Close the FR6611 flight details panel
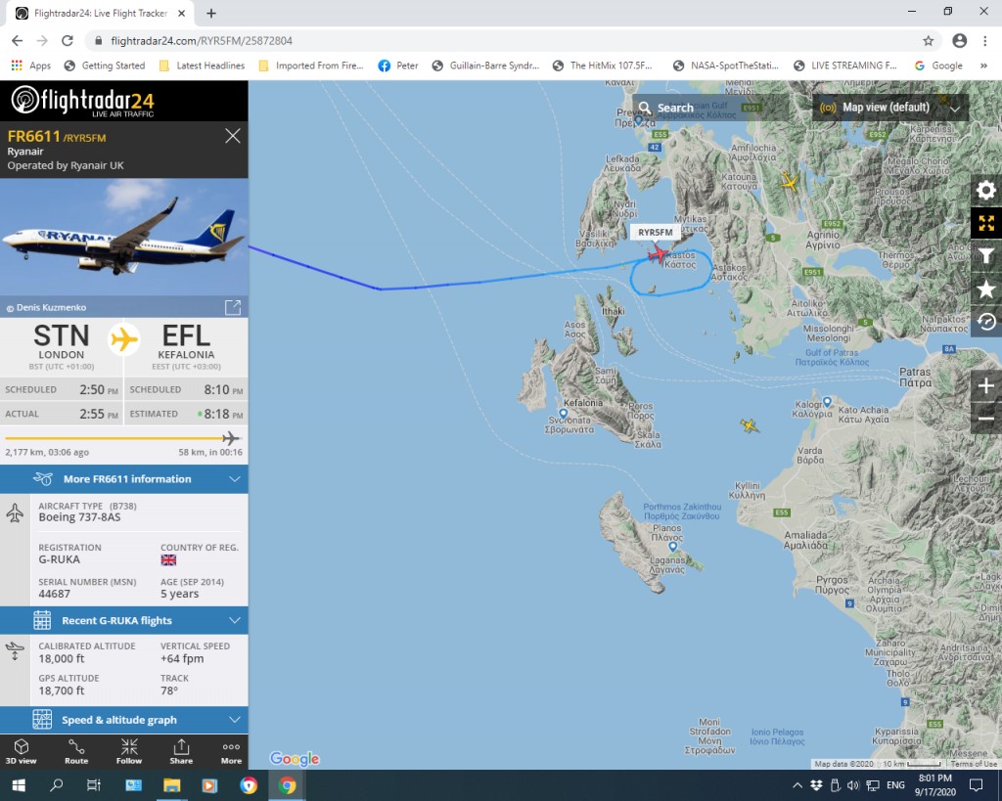The width and height of the screenshot is (1002, 801). pos(233,136)
